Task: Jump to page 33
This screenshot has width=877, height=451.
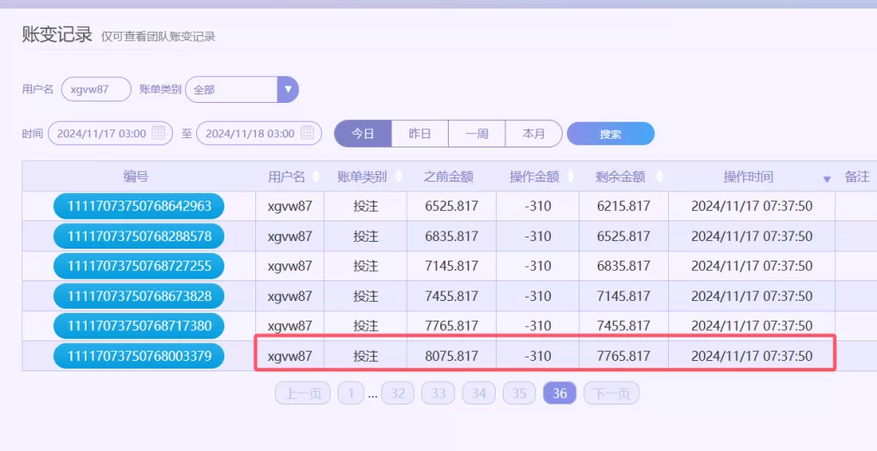Action: pyautogui.click(x=438, y=394)
